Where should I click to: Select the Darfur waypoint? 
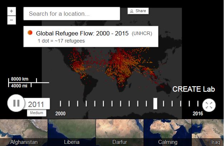pyautogui.click(x=120, y=132)
